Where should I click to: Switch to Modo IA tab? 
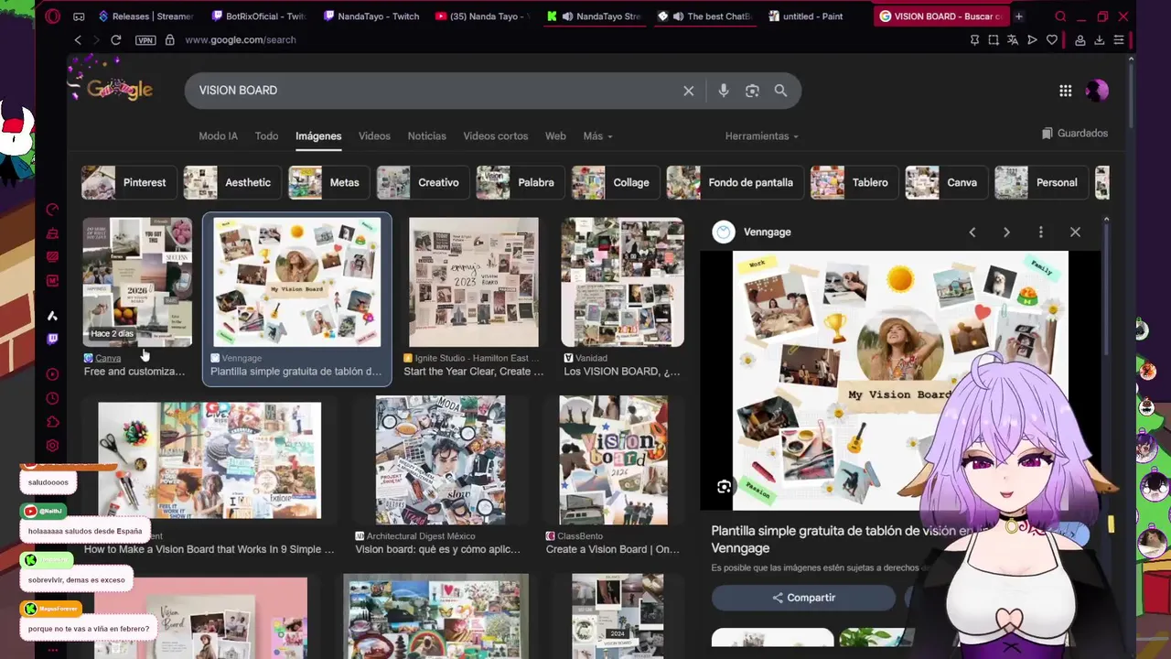click(218, 136)
